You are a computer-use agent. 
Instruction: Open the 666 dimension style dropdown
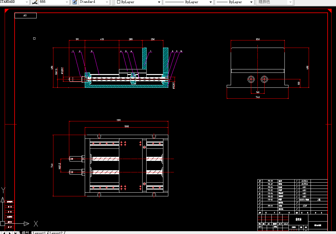(67, 2)
